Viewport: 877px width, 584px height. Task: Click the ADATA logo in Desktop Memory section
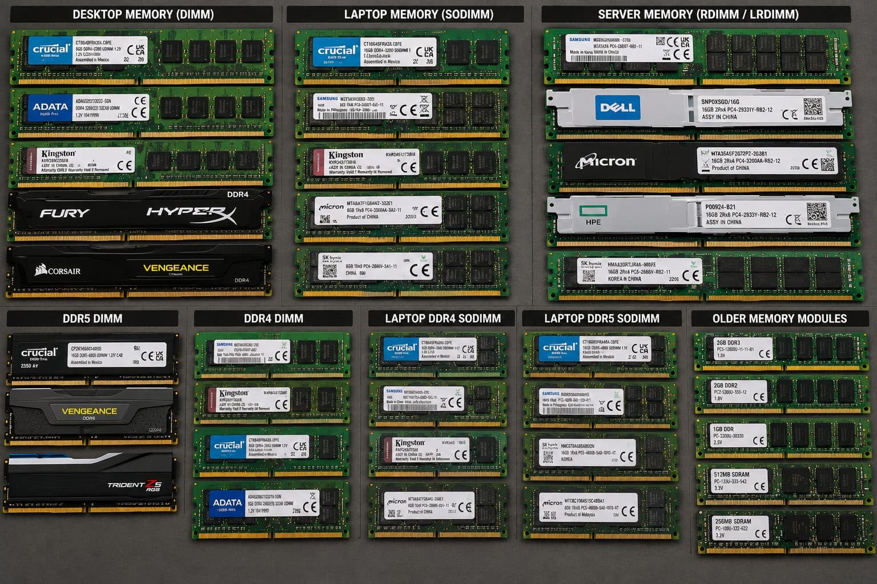(x=50, y=107)
